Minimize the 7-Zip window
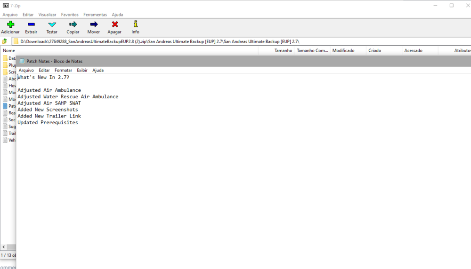Screen dimensions: 471x269 tap(435, 5)
